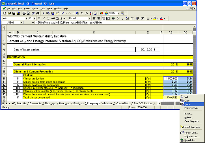
Task: Undo the last action in the toolbar
Action: click(x=63, y=13)
